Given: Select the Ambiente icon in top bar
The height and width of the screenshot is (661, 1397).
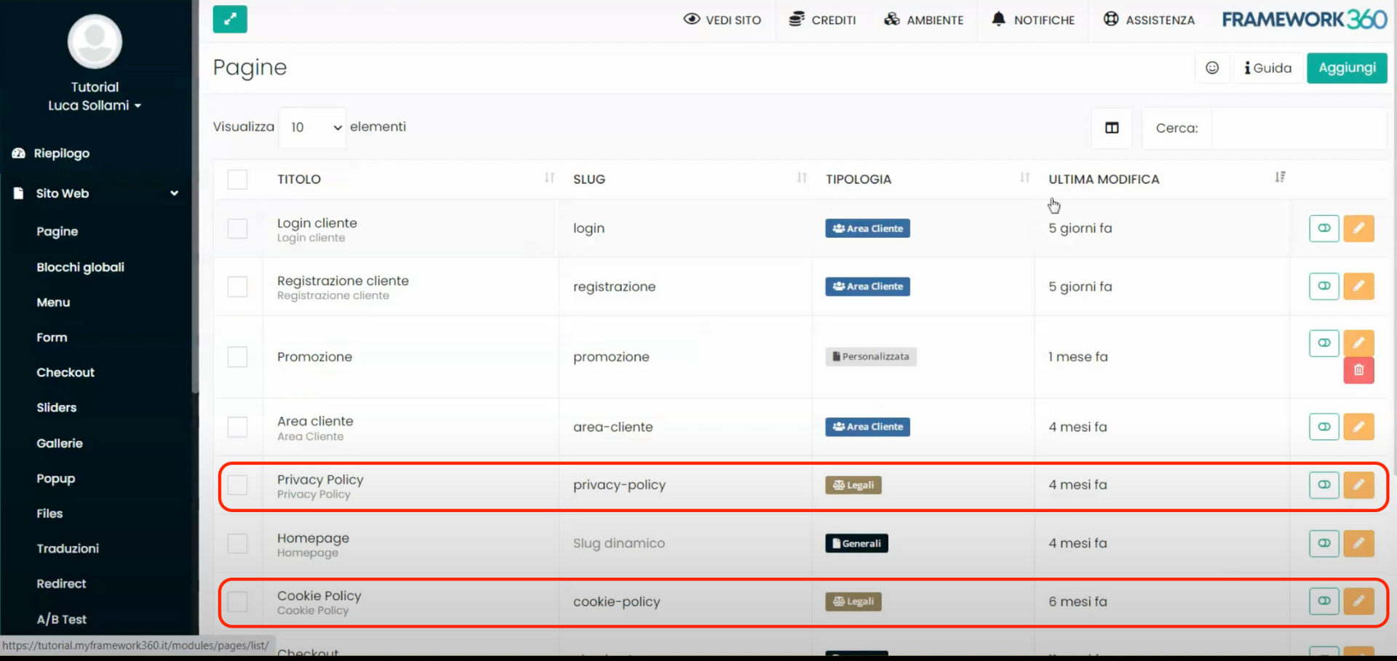Looking at the screenshot, I should click(892, 20).
